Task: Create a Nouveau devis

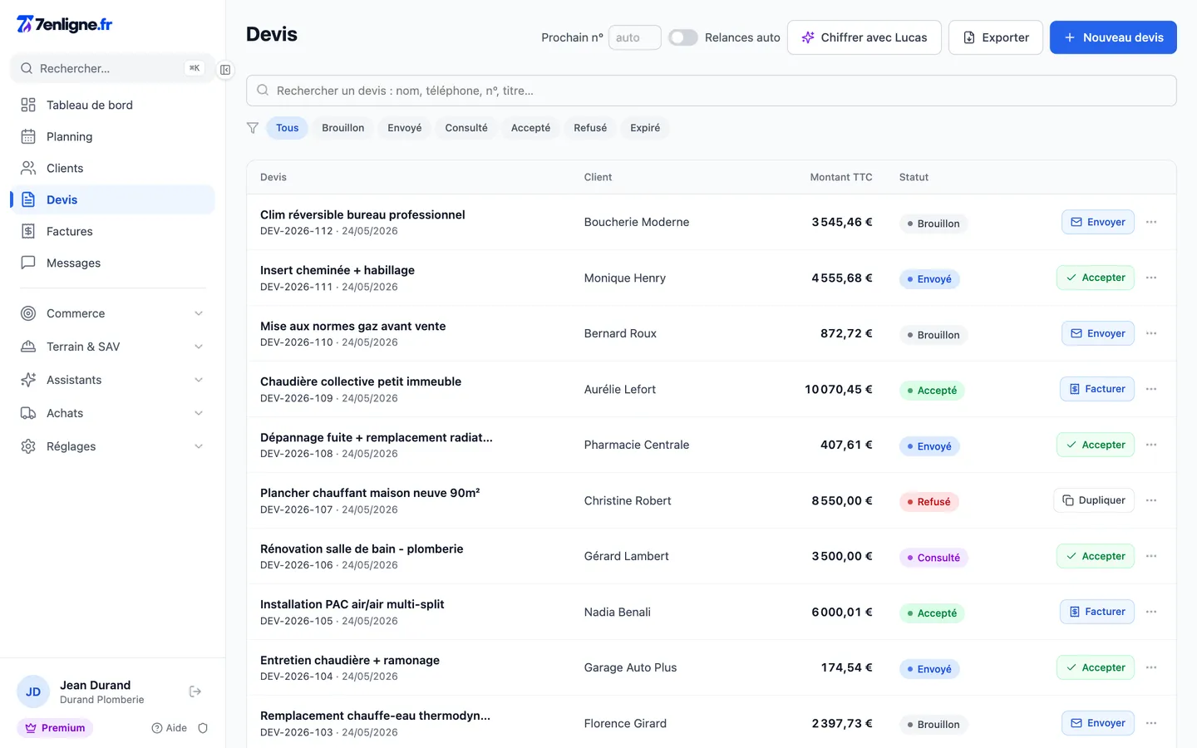Action: coord(1113,37)
